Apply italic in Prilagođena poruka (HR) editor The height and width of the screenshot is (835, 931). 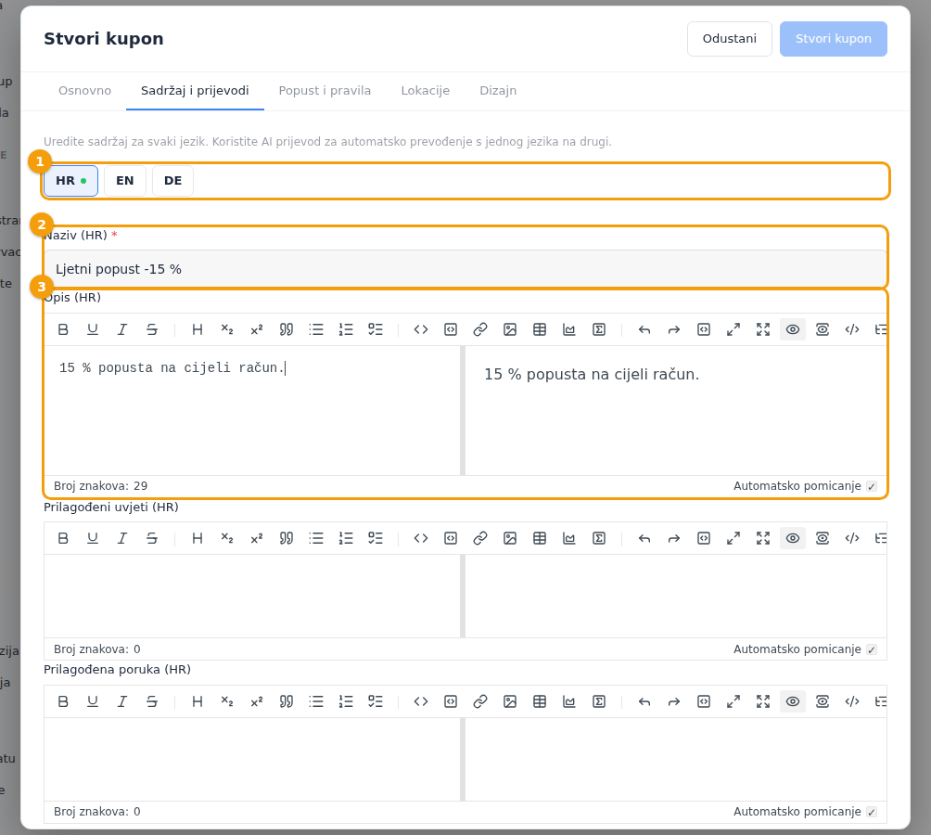122,701
